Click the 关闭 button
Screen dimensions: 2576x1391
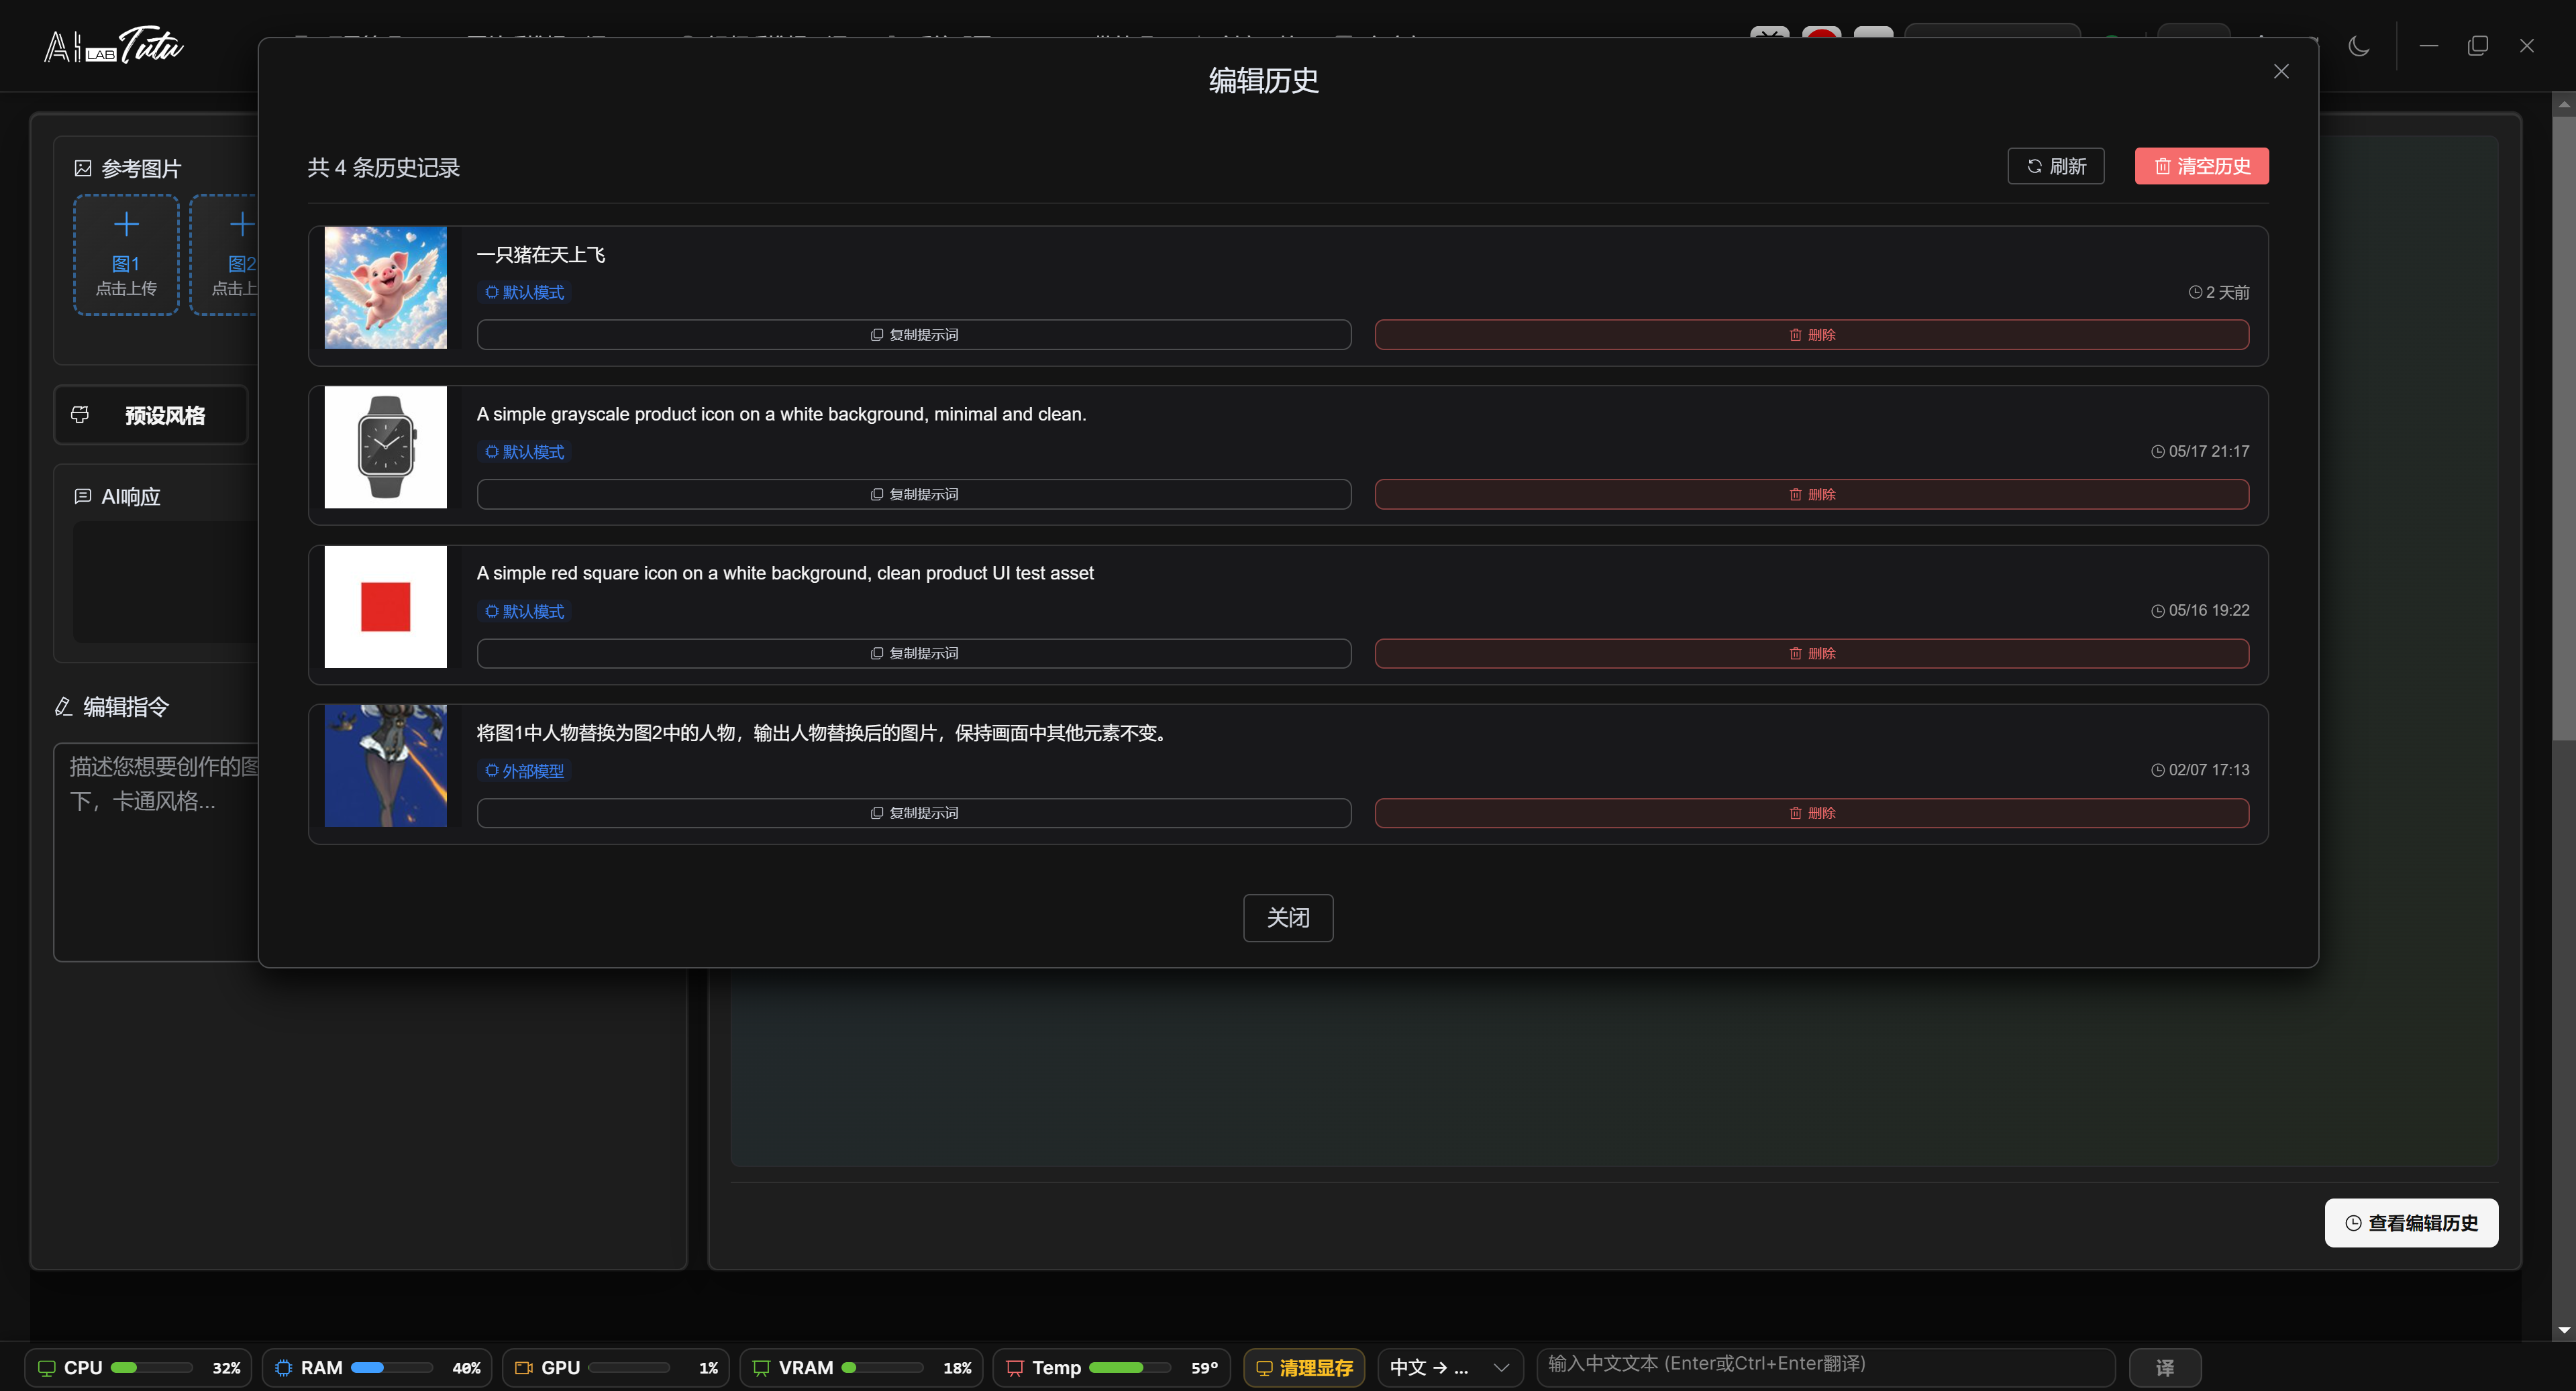point(1288,917)
